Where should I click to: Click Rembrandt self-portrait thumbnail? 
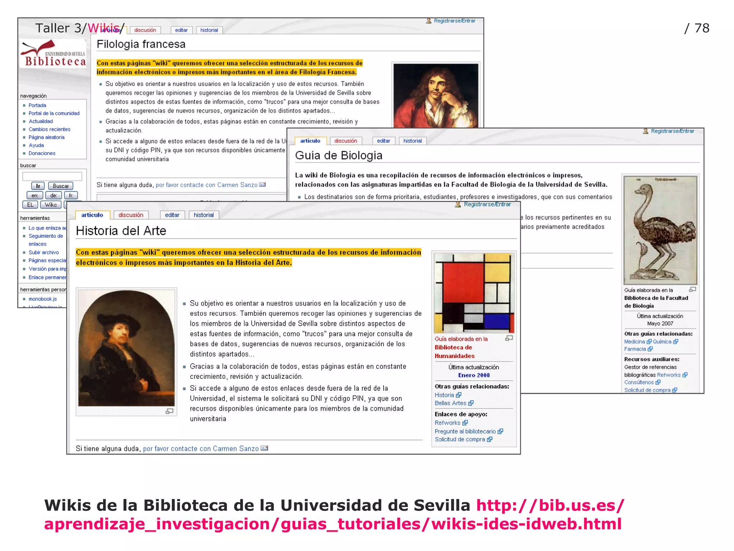point(127,348)
